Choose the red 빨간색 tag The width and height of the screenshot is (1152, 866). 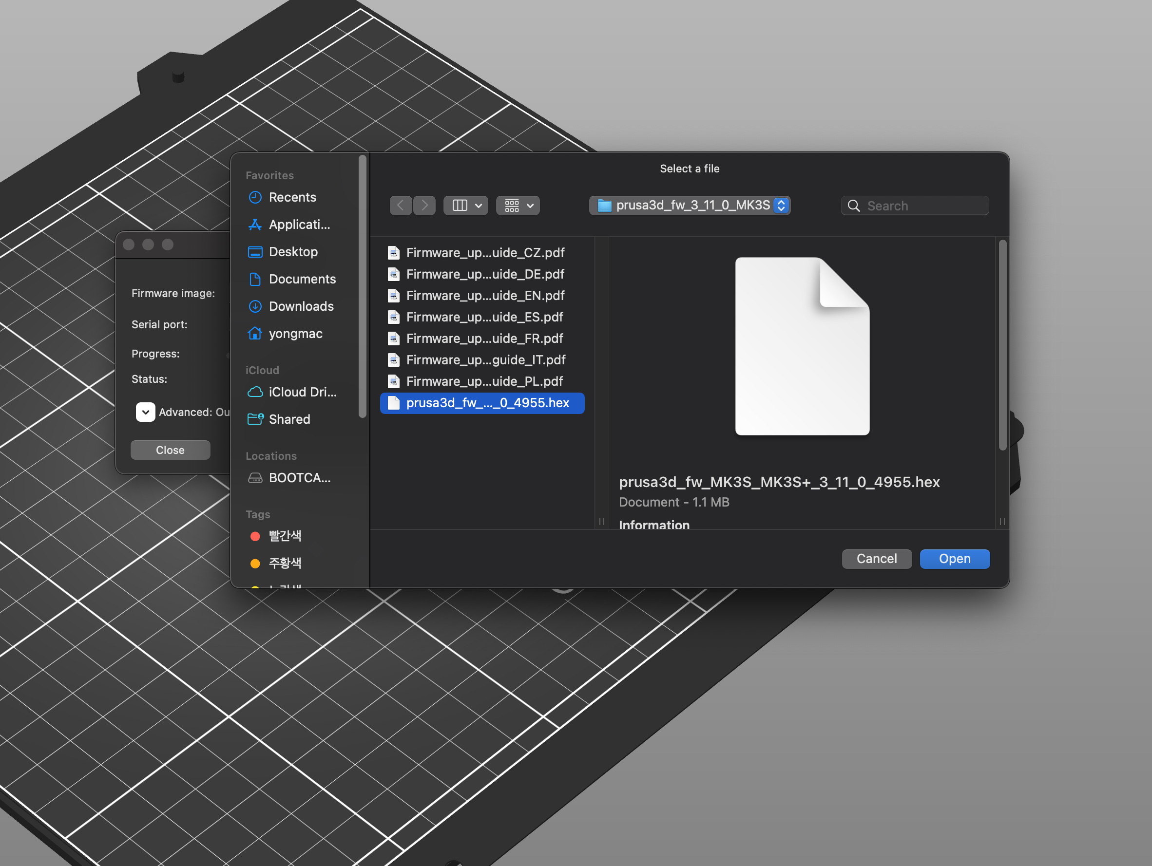(x=285, y=535)
